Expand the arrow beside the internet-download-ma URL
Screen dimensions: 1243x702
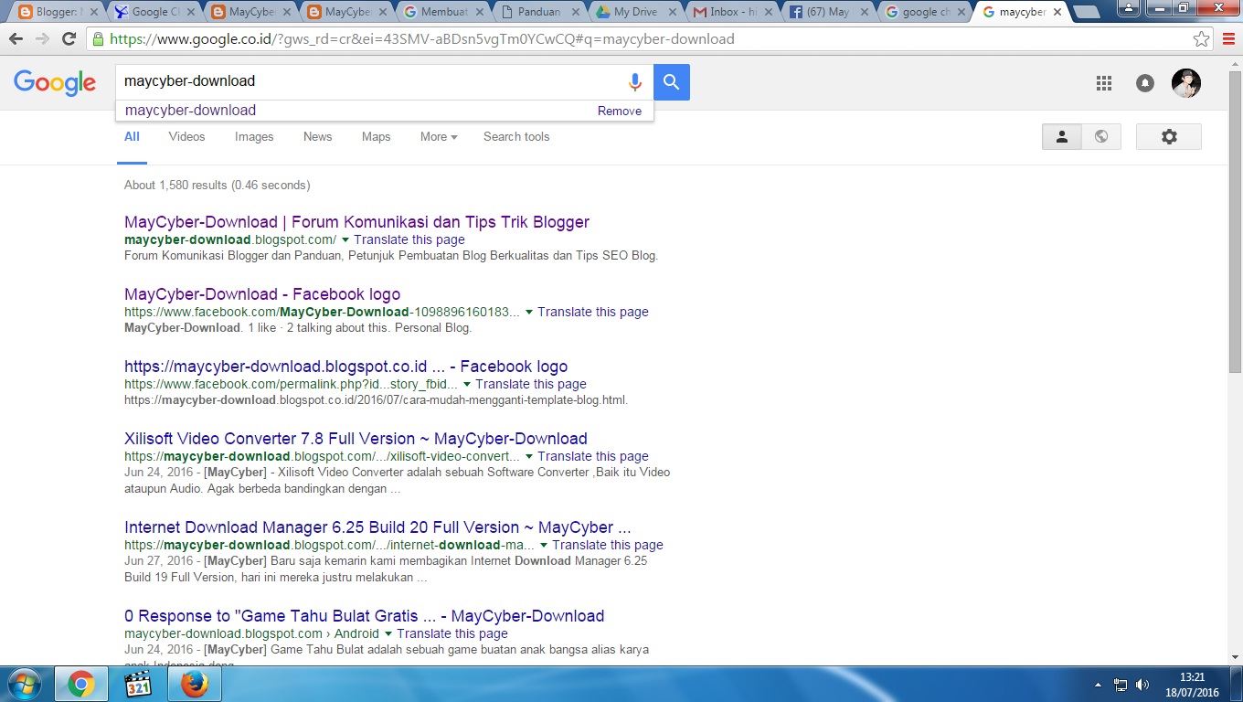click(544, 546)
